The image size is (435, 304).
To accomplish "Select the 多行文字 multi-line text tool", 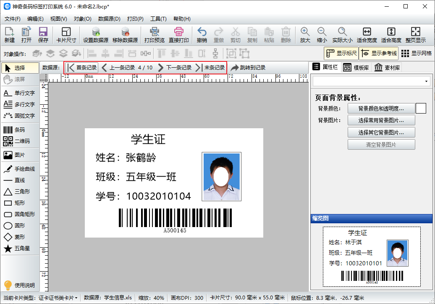I will coord(19,104).
